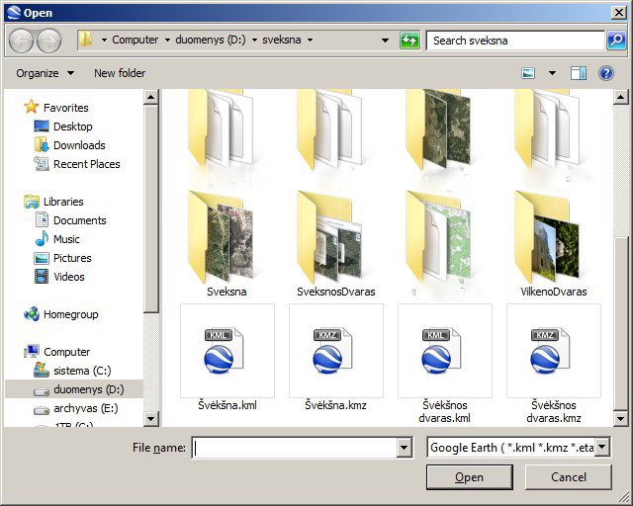Click the Help question mark icon
Image resolution: width=633 pixels, height=506 pixels.
click(x=606, y=73)
